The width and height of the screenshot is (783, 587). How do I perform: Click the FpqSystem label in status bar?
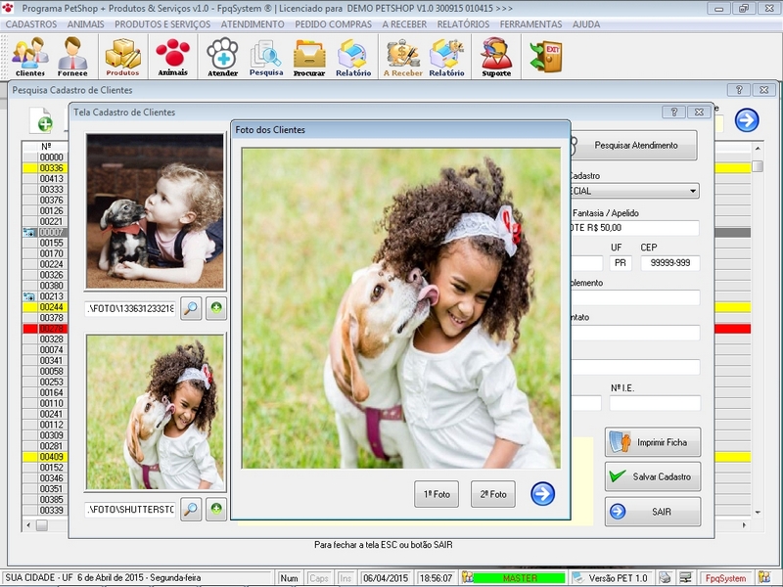click(725, 578)
